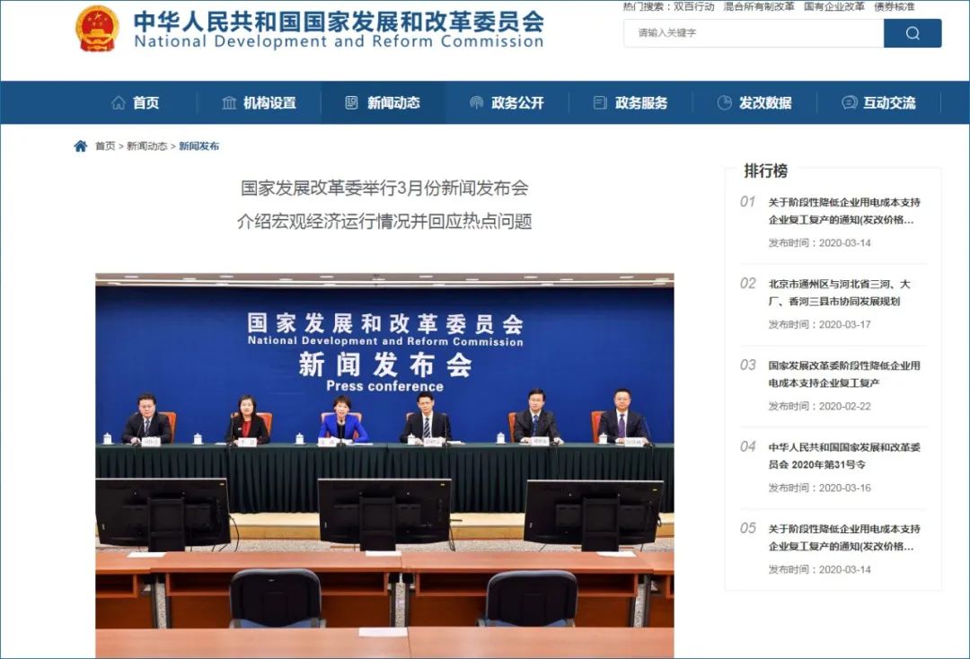970x659 pixels.
Task: Click the hot search term 国有企业改革
Action: [x=833, y=7]
